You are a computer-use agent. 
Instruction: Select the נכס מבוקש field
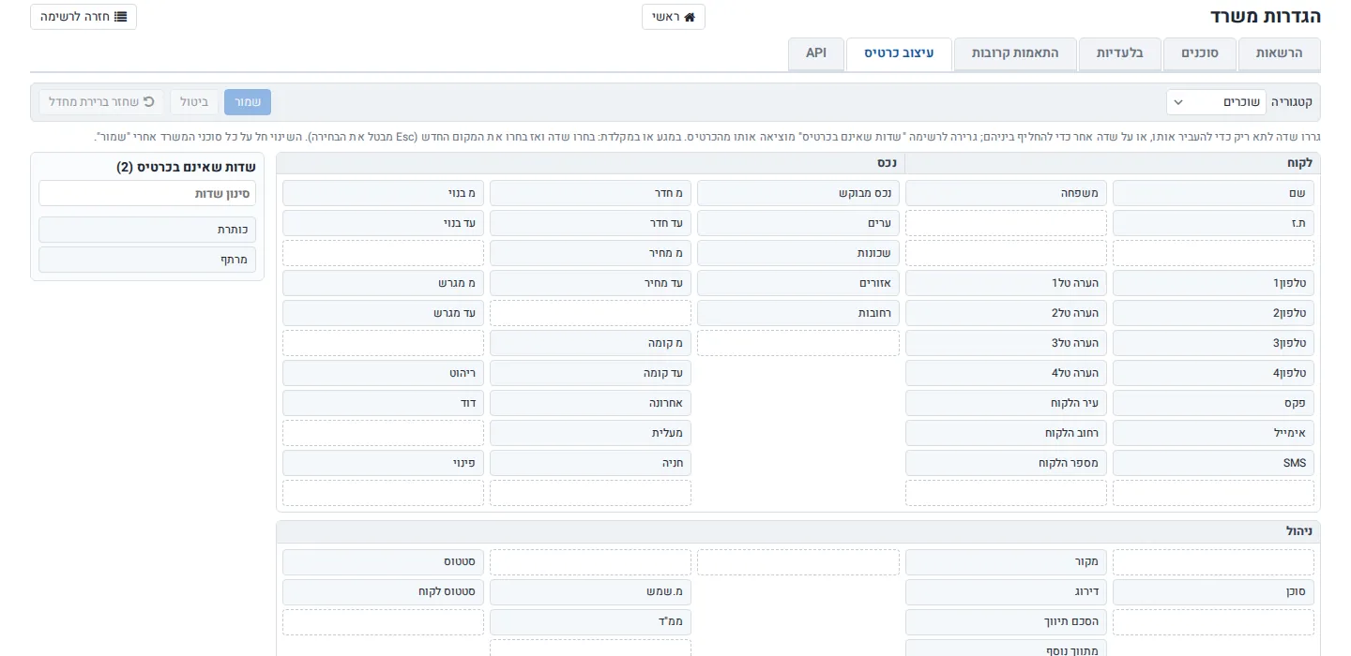(798, 193)
